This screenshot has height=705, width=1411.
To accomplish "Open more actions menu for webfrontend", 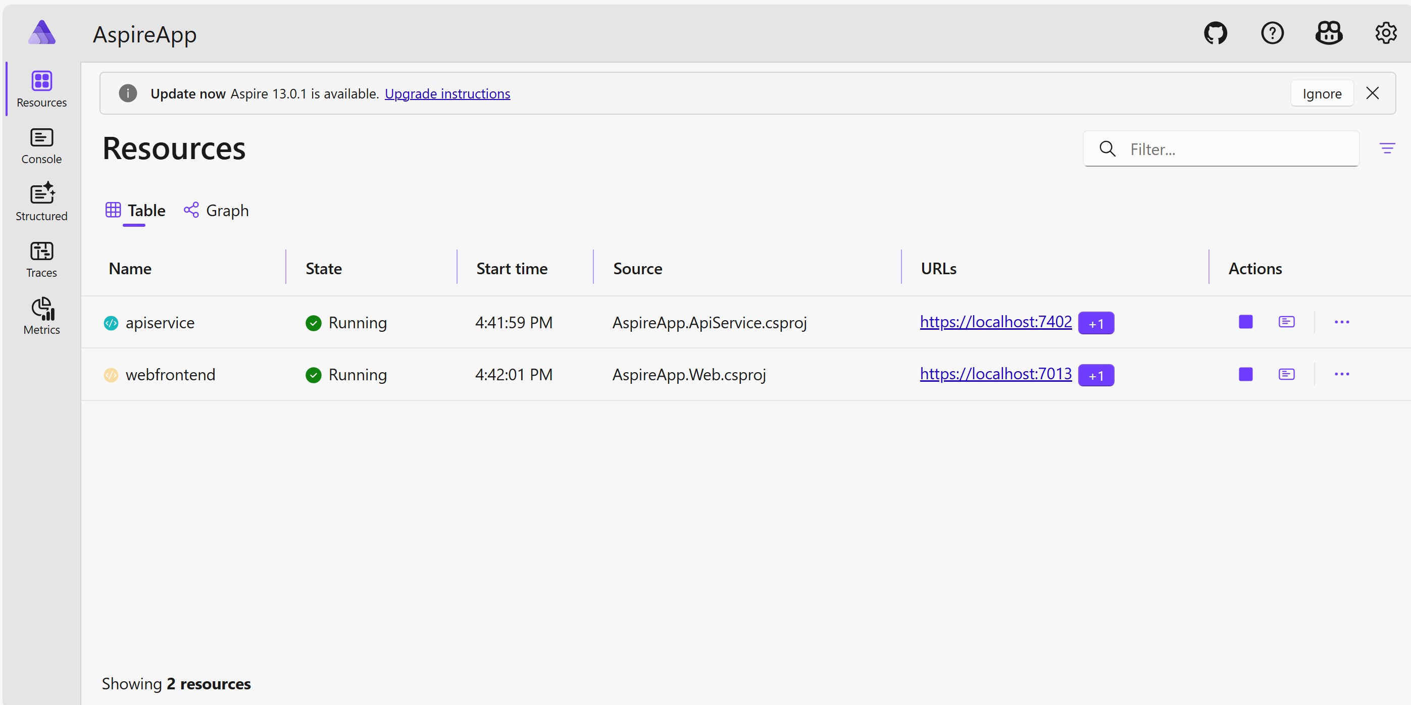I will point(1341,374).
